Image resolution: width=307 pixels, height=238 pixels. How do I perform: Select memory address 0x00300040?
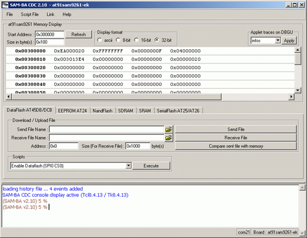tap(30, 84)
